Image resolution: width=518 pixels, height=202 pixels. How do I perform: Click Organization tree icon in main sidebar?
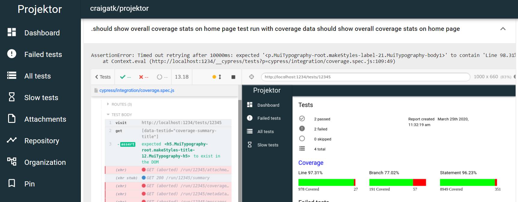coord(12,162)
